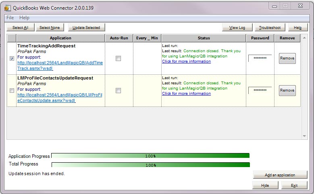This screenshot has height=194, width=314.
Task: Open the AddTimeTrack.asmx support link
Action: point(60,65)
